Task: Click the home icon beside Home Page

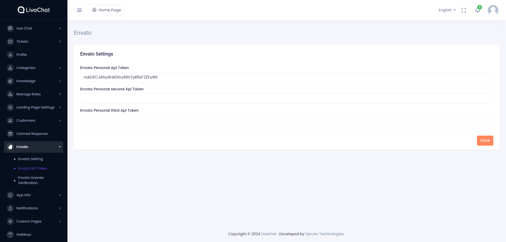Action: tap(94, 10)
